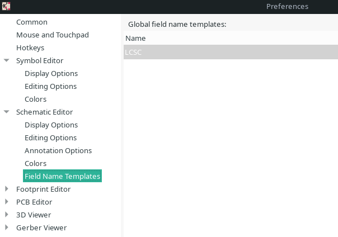Expand the Gerber Viewer section arrow
Image resolution: width=338 pixels, height=237 pixels.
[x=7, y=227]
